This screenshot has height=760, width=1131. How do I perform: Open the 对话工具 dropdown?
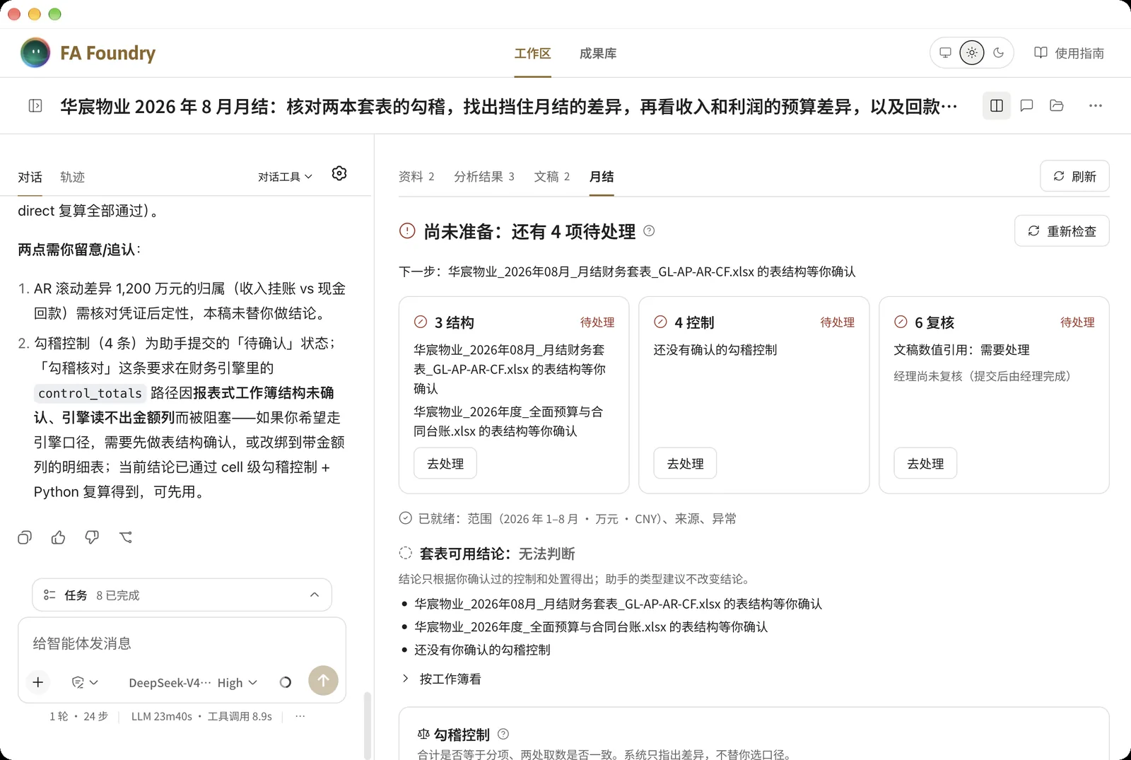[x=285, y=177]
